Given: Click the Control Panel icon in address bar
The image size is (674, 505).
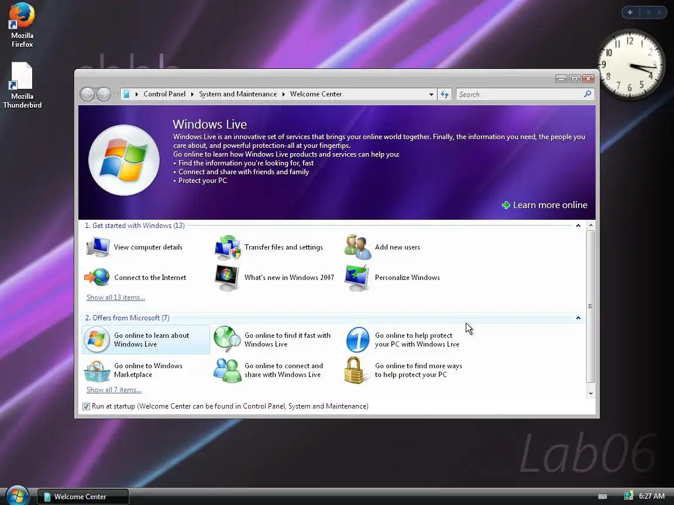Looking at the screenshot, I should (126, 94).
